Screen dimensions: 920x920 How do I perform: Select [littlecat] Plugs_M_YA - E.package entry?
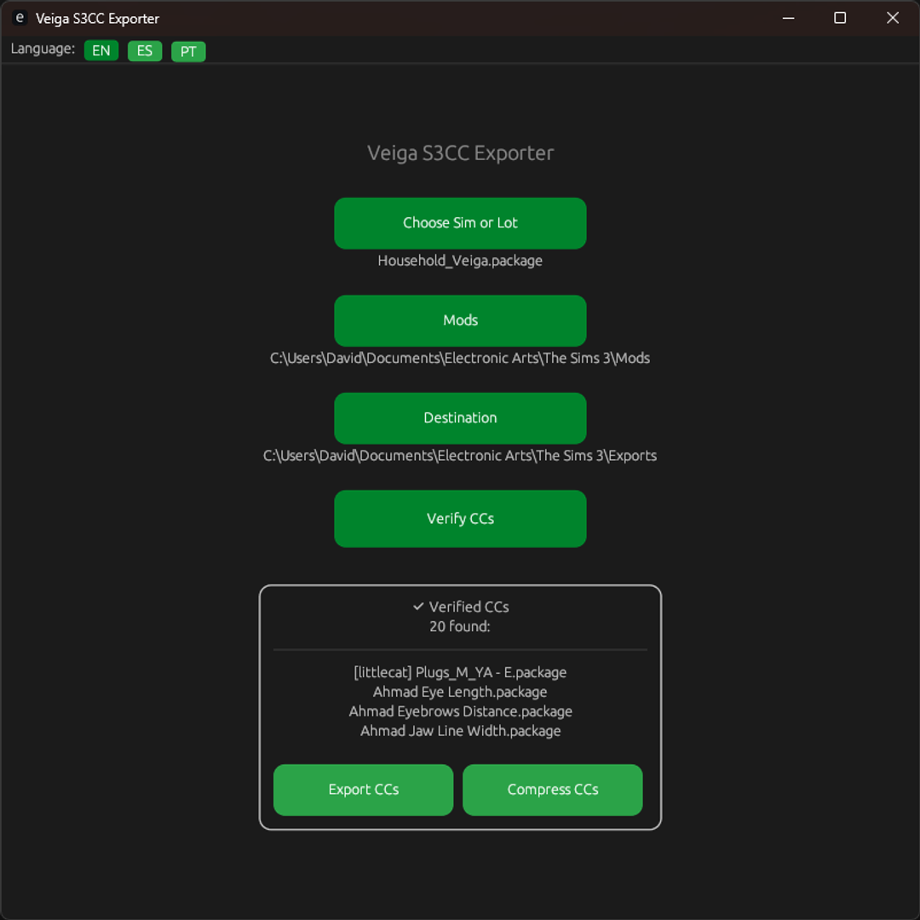tap(460, 672)
